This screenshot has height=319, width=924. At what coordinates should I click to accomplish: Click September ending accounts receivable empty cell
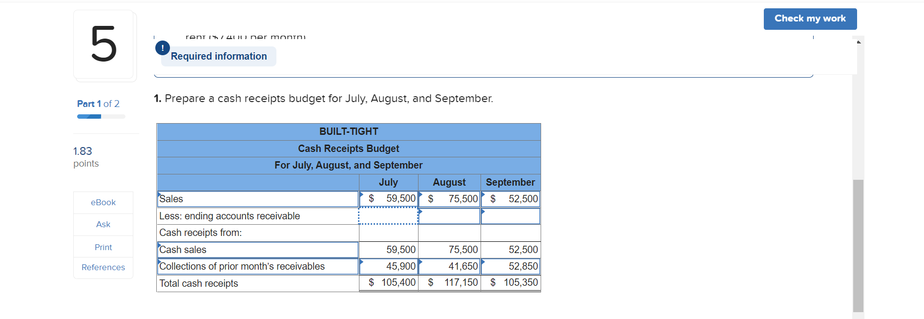(511, 216)
